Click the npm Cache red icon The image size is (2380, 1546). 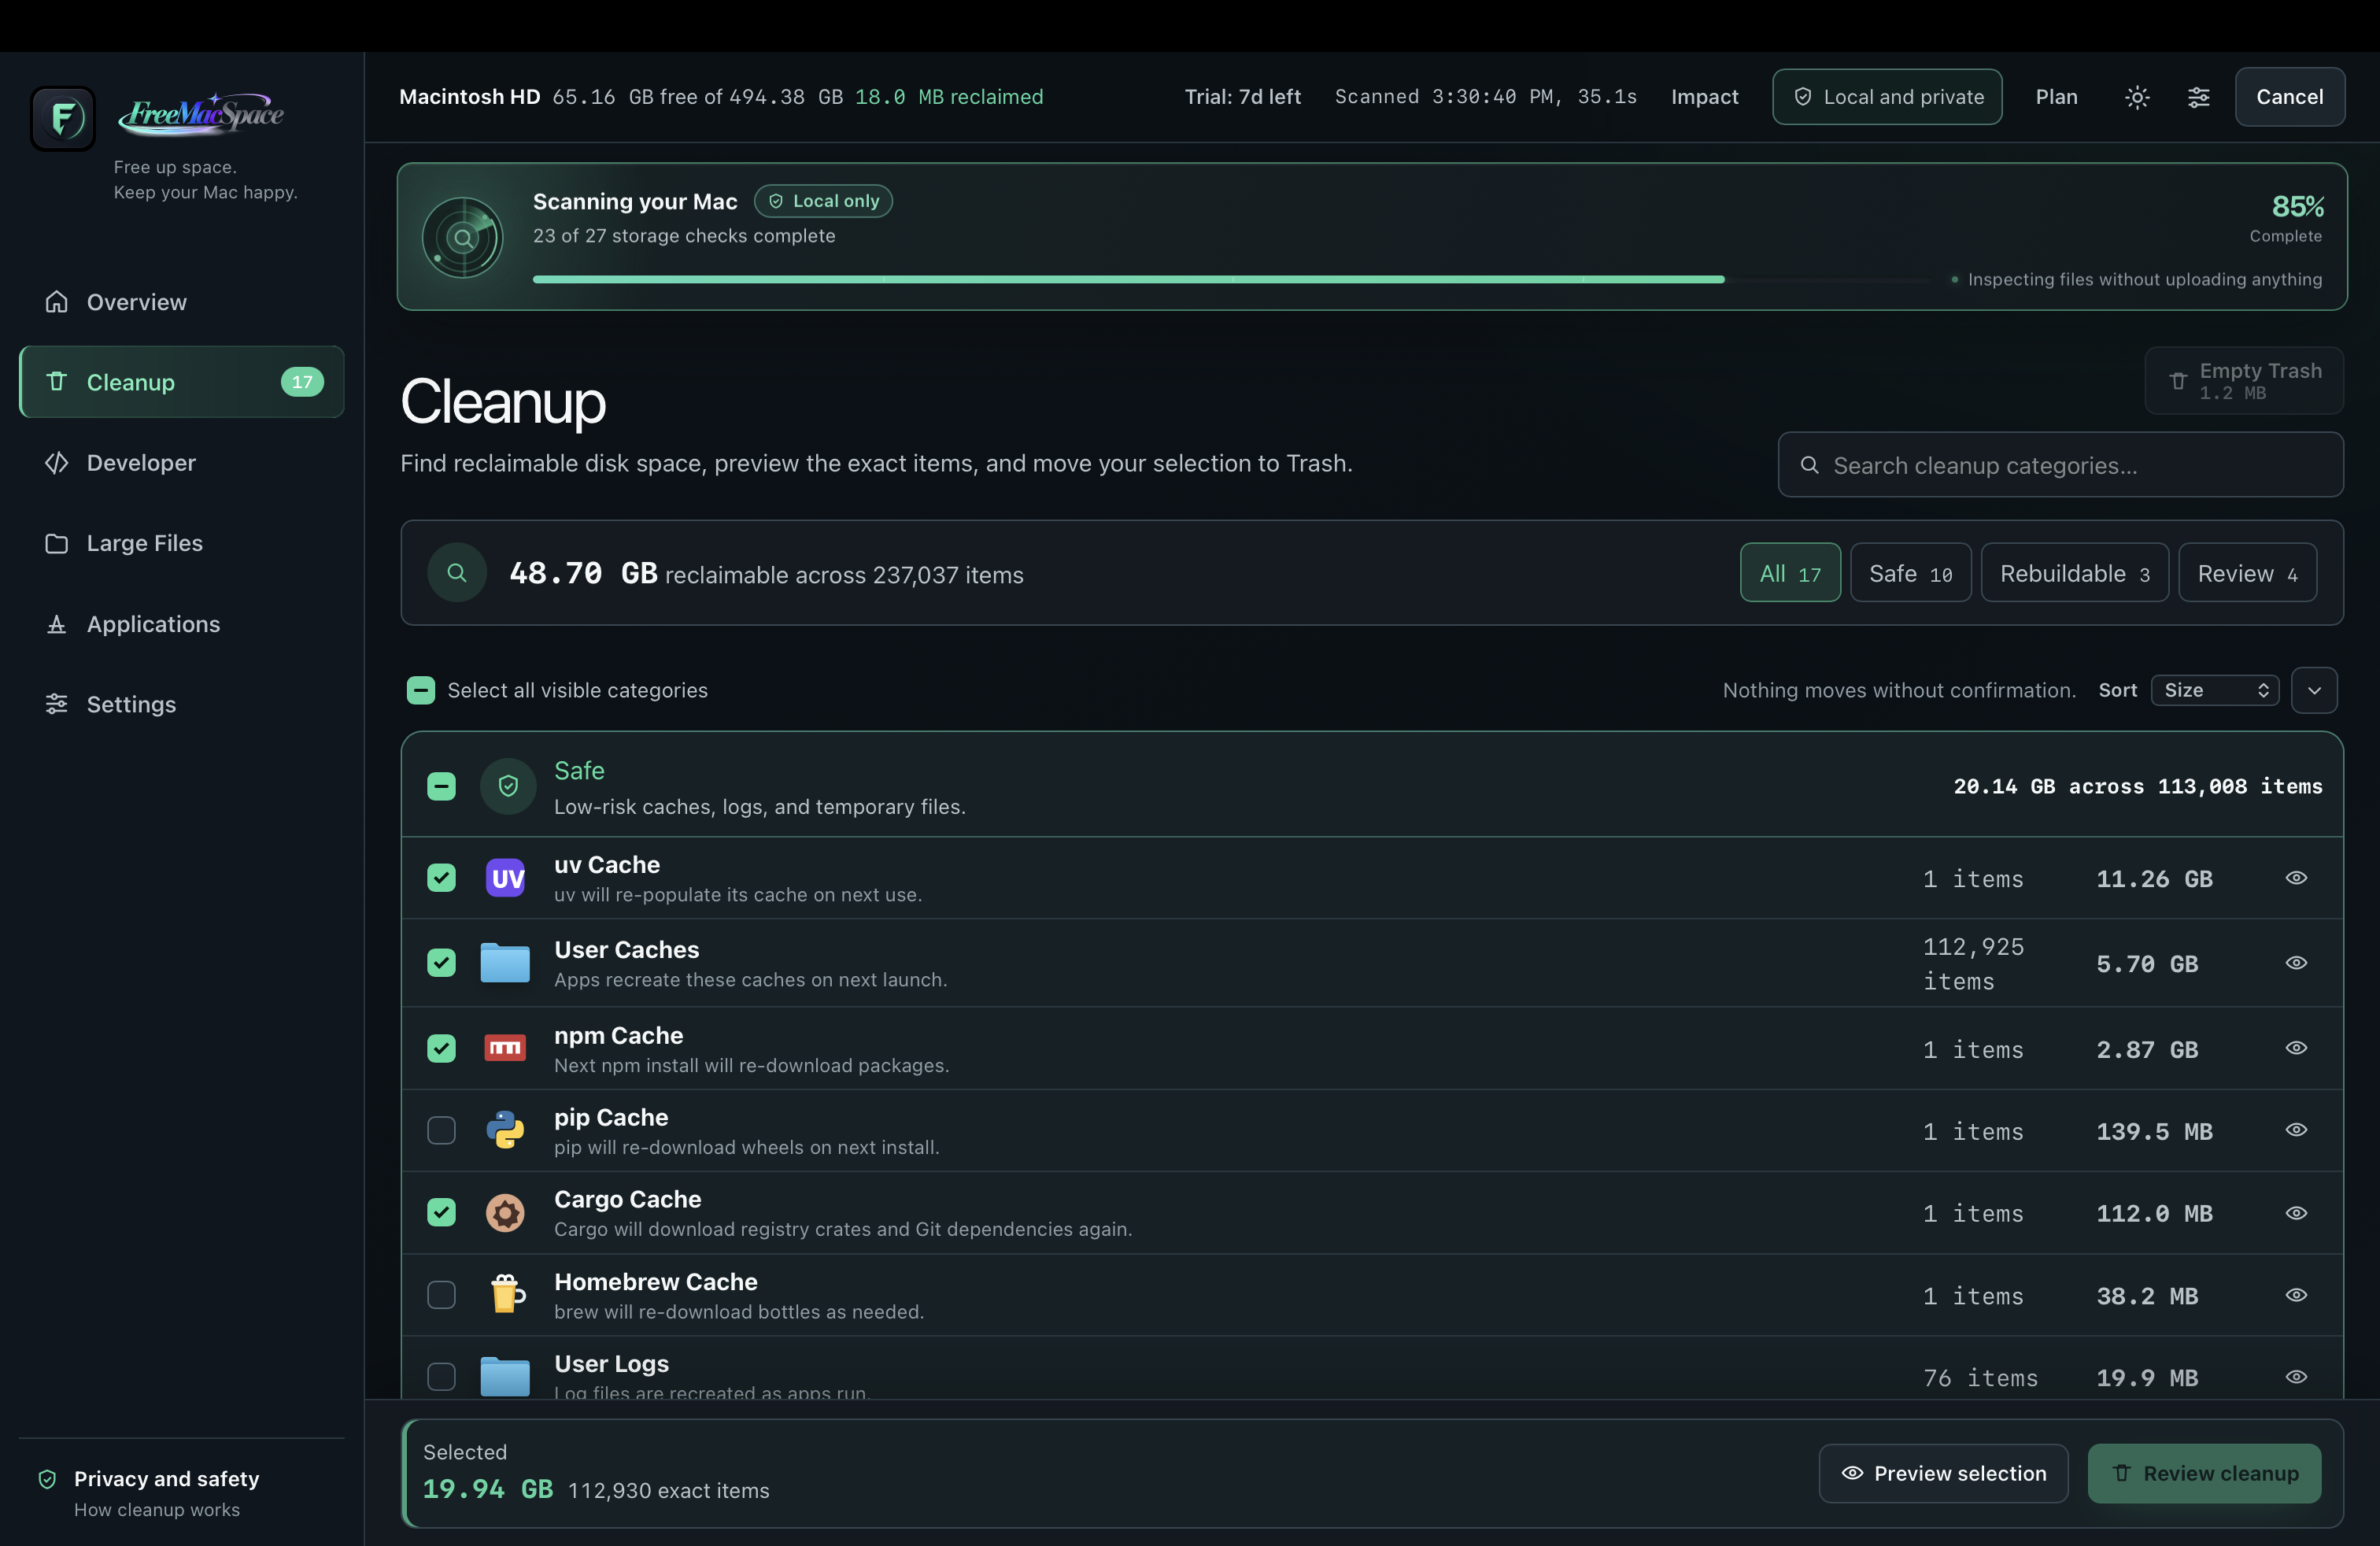pyautogui.click(x=505, y=1048)
